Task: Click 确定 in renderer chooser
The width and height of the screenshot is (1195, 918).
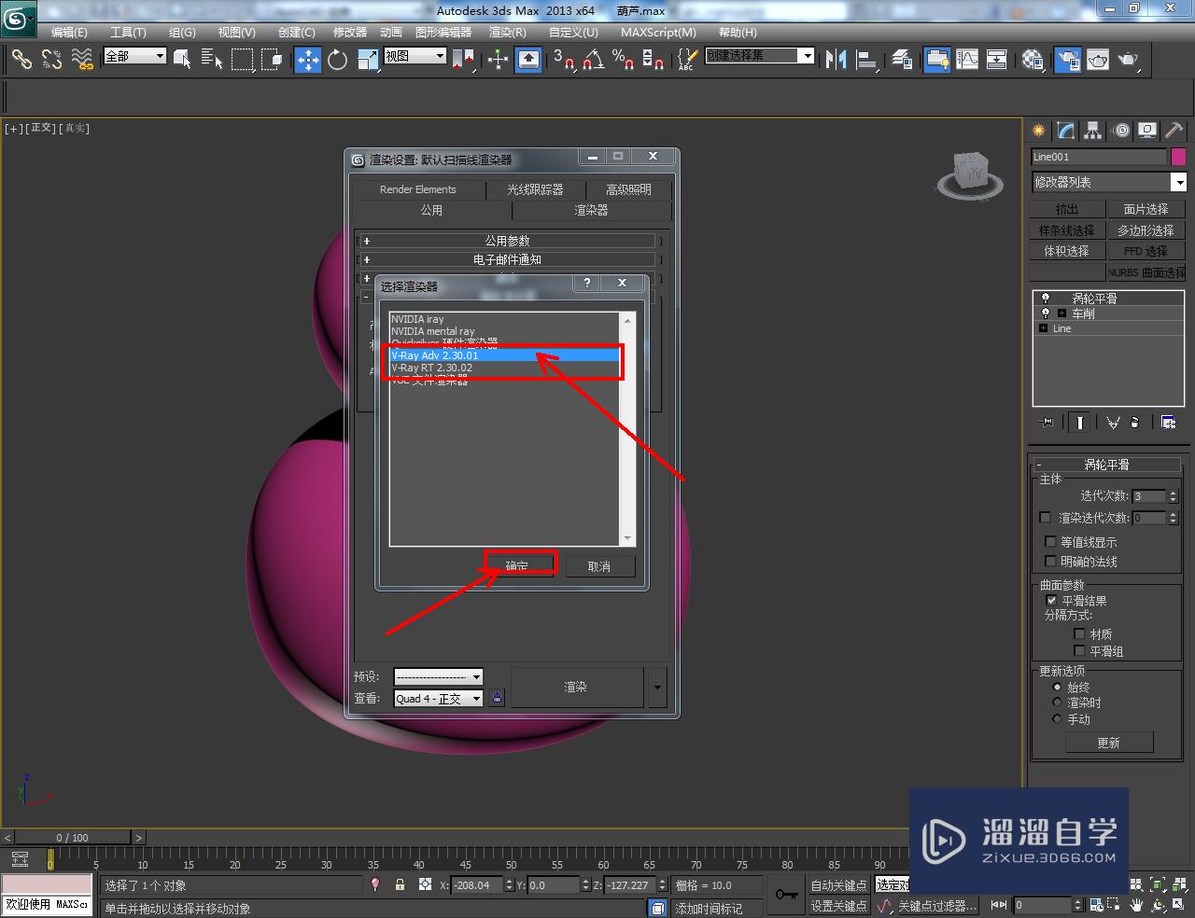Action: [x=518, y=565]
